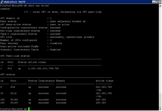Image resolution: width=162 pixels, height=111 pixels.
Task: Click the Po193 port entry
Action: [14, 103]
